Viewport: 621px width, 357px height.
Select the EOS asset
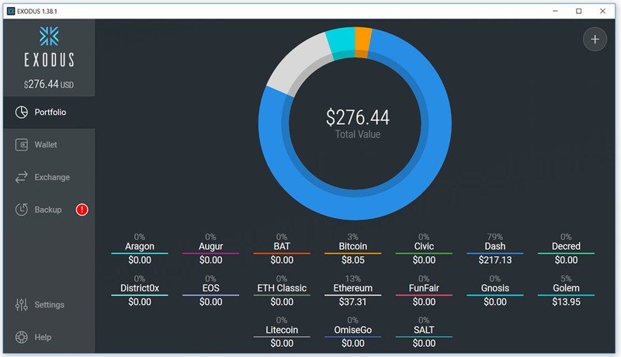click(x=210, y=290)
